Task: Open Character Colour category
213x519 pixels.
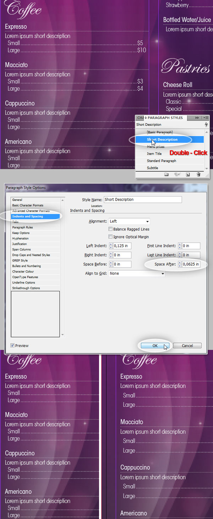Action: (35, 271)
